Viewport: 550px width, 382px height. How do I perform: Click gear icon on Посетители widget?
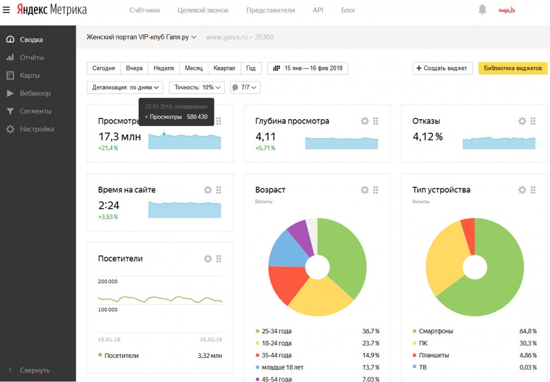click(208, 259)
